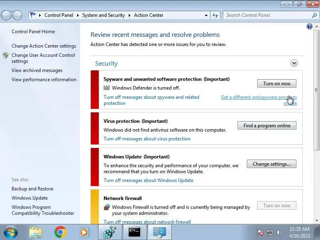Switch to the Registry Editor taskbar window
Image resolution: width=320 pixels, height=240 pixels.
point(110,232)
